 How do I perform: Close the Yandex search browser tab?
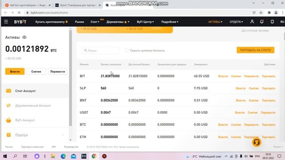coord(49,5)
